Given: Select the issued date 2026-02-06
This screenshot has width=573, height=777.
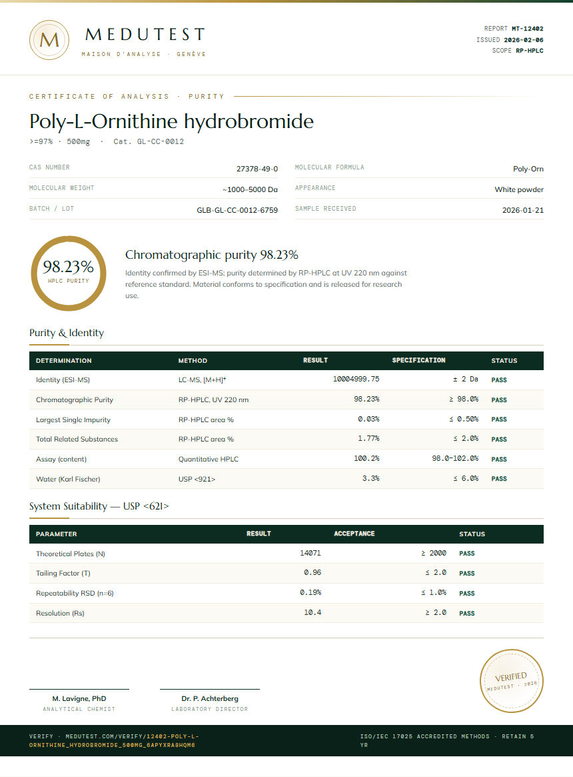Looking at the screenshot, I should click(x=524, y=39).
